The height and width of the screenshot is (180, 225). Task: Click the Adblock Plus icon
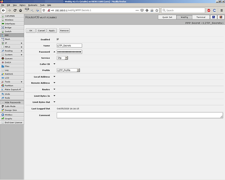click(x=209, y=10)
